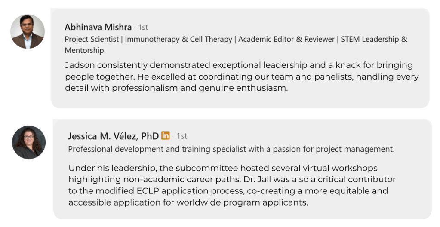The width and height of the screenshot is (440, 227).
Task: Click the word "Mentorship" in Abhinava's headline
Action: pos(84,50)
